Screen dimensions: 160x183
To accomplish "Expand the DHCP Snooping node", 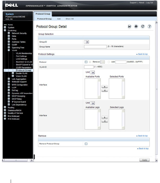I will click(9, 96).
